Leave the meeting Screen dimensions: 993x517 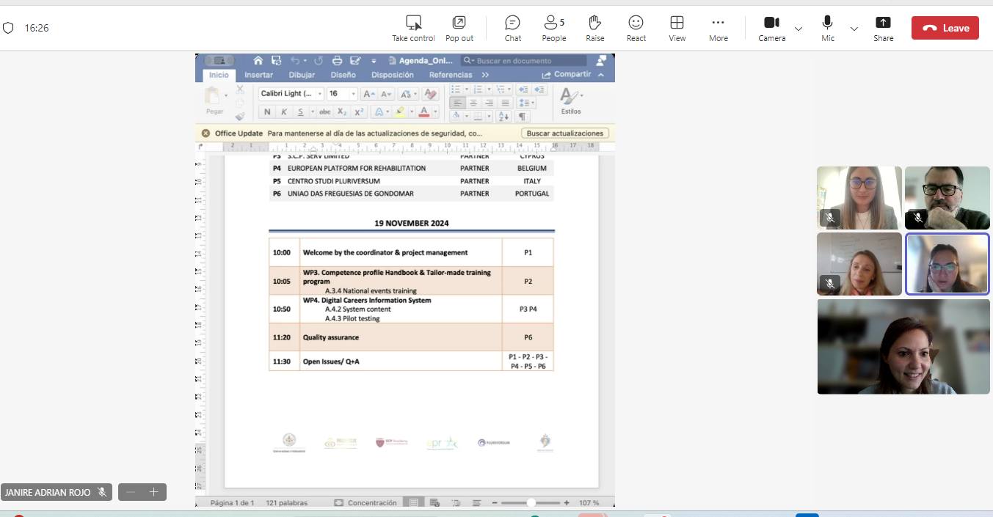(945, 28)
